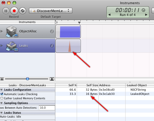Select the ObjectAlloc instrument icon
Viewport: 154px width, 121px height.
point(12,31)
